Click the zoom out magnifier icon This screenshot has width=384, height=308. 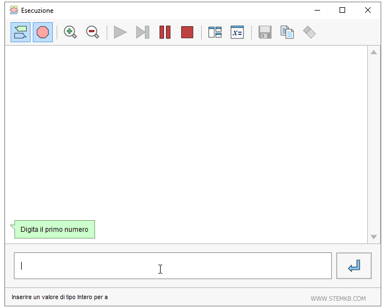tap(92, 32)
